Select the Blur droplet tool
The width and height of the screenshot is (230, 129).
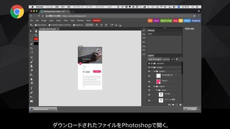click(x=31, y=79)
